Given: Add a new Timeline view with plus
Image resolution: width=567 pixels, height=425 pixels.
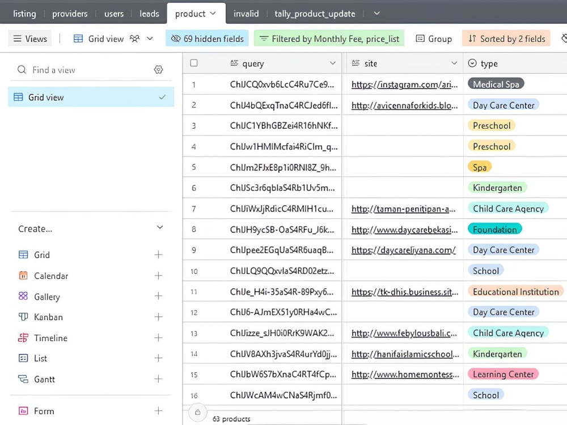Looking at the screenshot, I should pyautogui.click(x=158, y=338).
